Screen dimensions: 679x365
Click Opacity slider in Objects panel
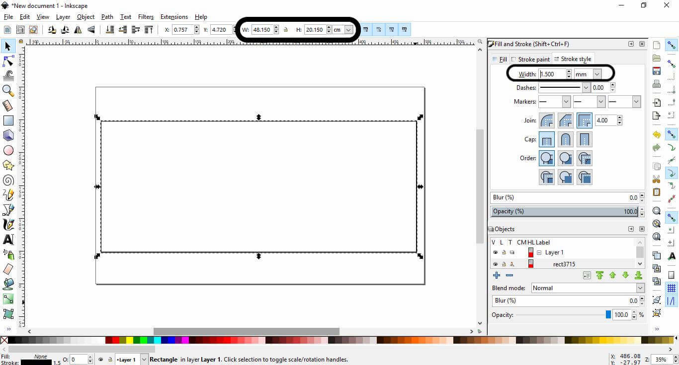coord(563,315)
